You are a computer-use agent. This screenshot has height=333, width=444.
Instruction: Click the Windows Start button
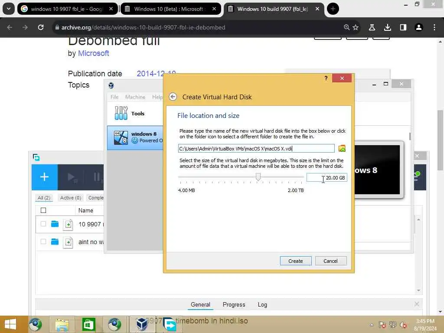[10, 324]
